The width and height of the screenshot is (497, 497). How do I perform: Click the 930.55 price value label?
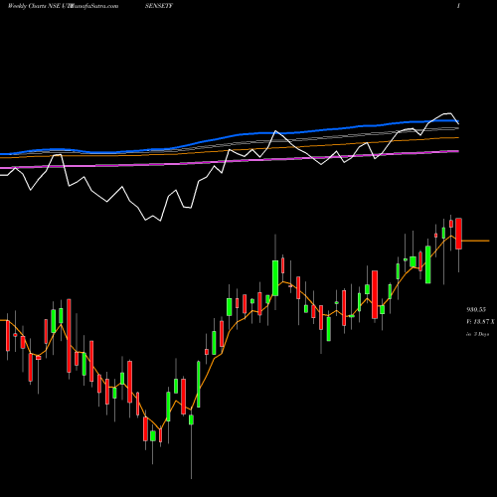click(x=476, y=310)
